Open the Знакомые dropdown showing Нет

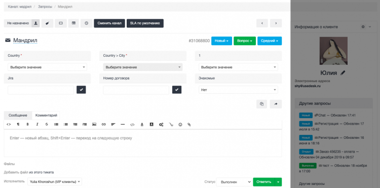tap(238, 90)
